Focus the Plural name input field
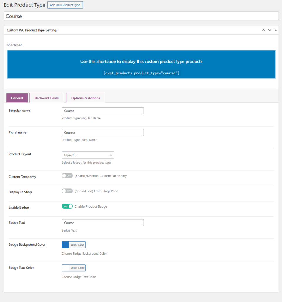The width and height of the screenshot is (282, 302). tap(103, 132)
